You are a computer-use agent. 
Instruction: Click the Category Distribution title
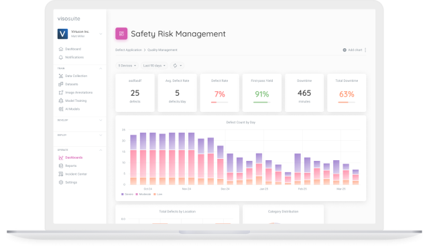click(x=283, y=211)
